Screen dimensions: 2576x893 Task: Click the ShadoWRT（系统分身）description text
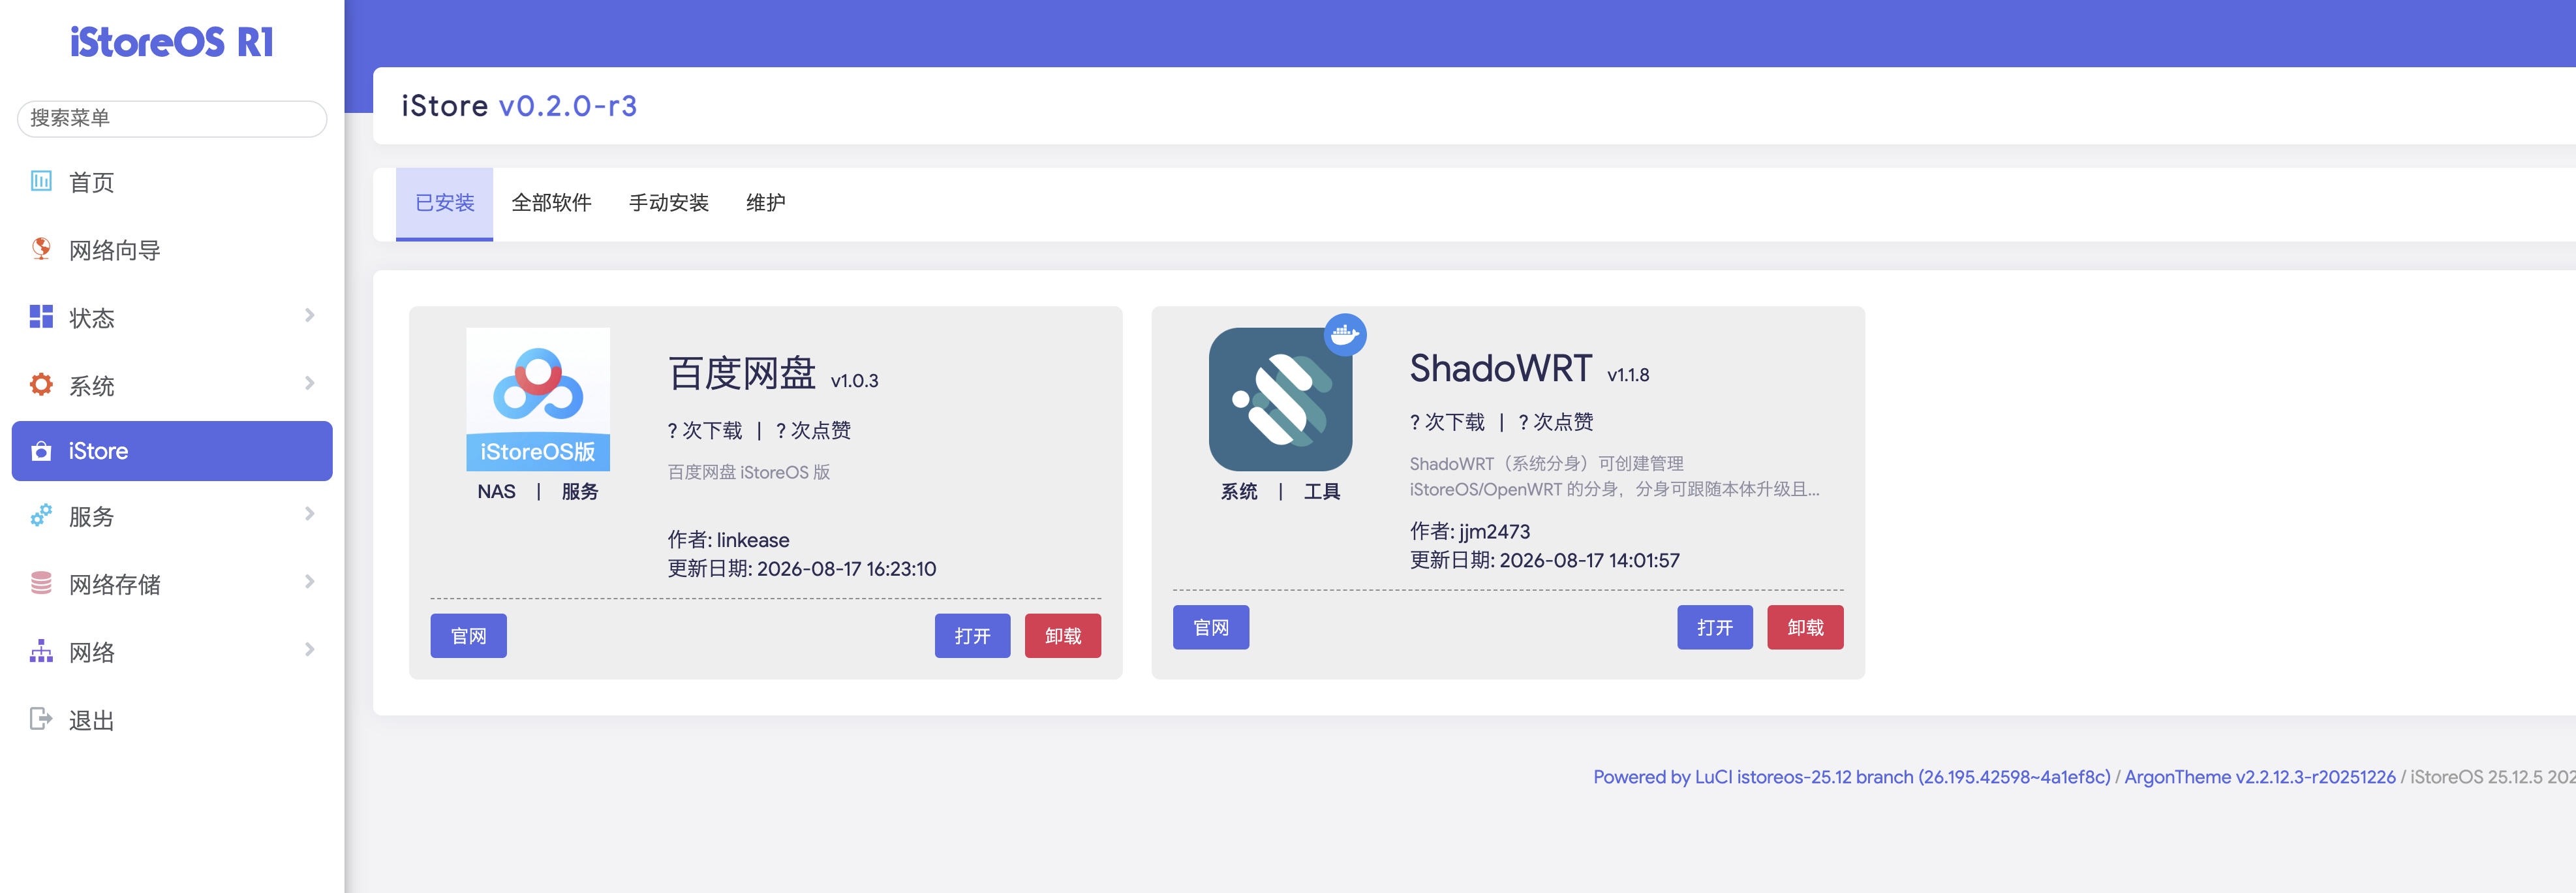(1614, 476)
